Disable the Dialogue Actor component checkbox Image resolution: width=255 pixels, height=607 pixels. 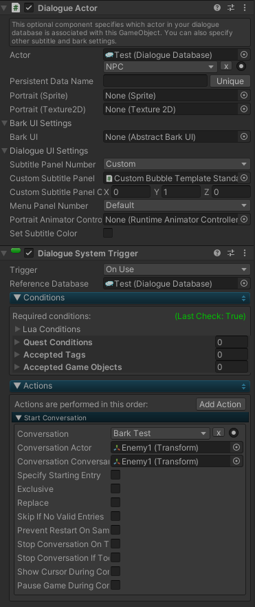click(29, 8)
